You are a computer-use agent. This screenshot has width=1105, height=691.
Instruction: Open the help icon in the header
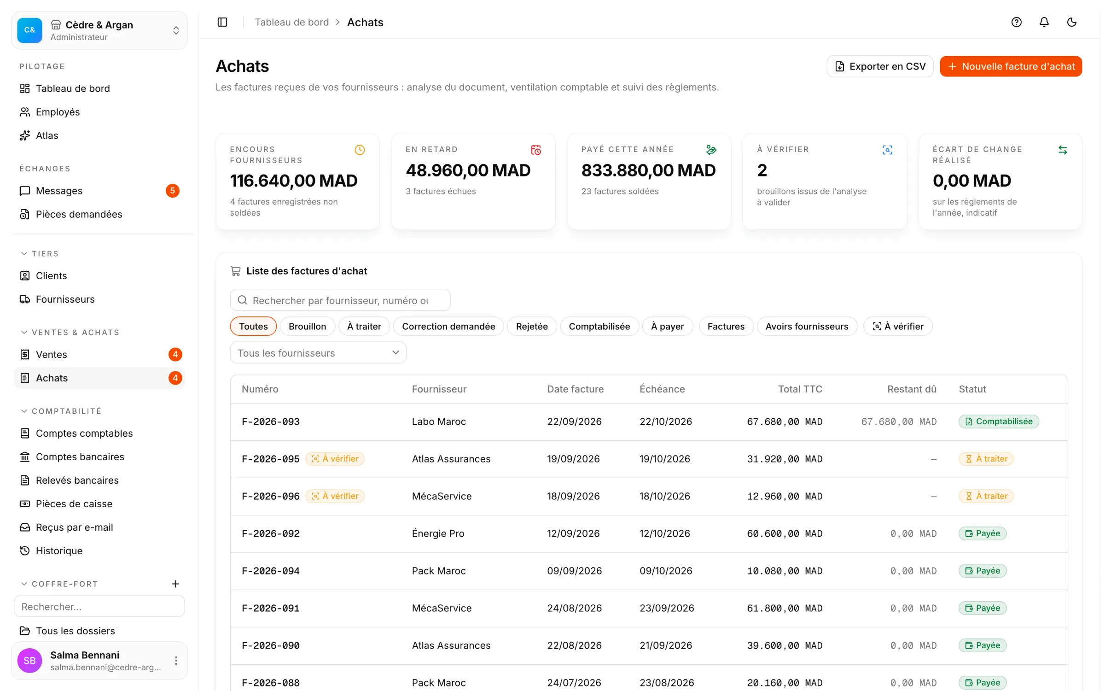coord(1016,22)
